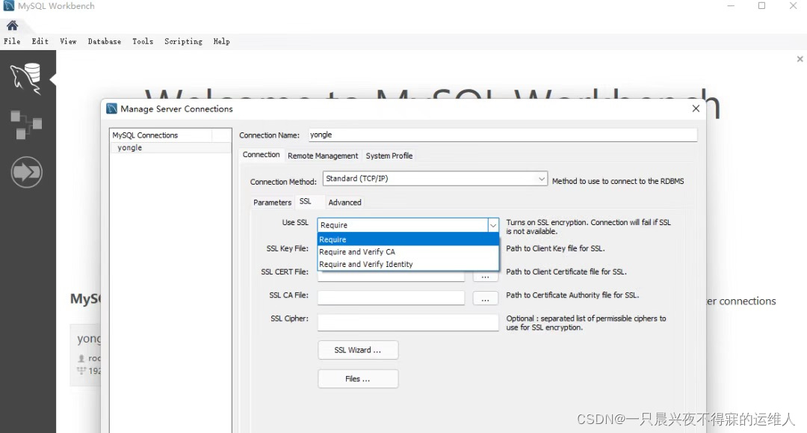
Task: Open the Database menu
Action: tap(105, 41)
